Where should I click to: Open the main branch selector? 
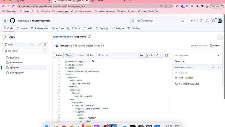19,44
